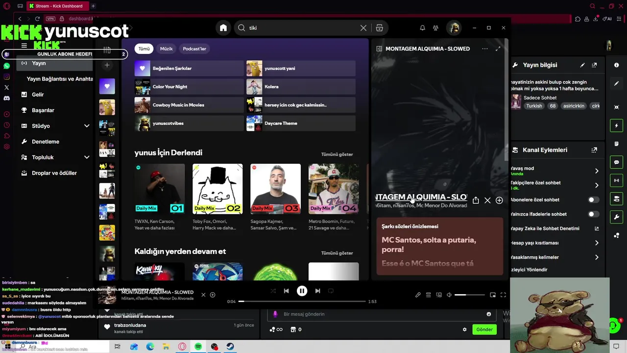
Task: Click the Bir mesaj gönderin chat field
Action: tap(382, 314)
